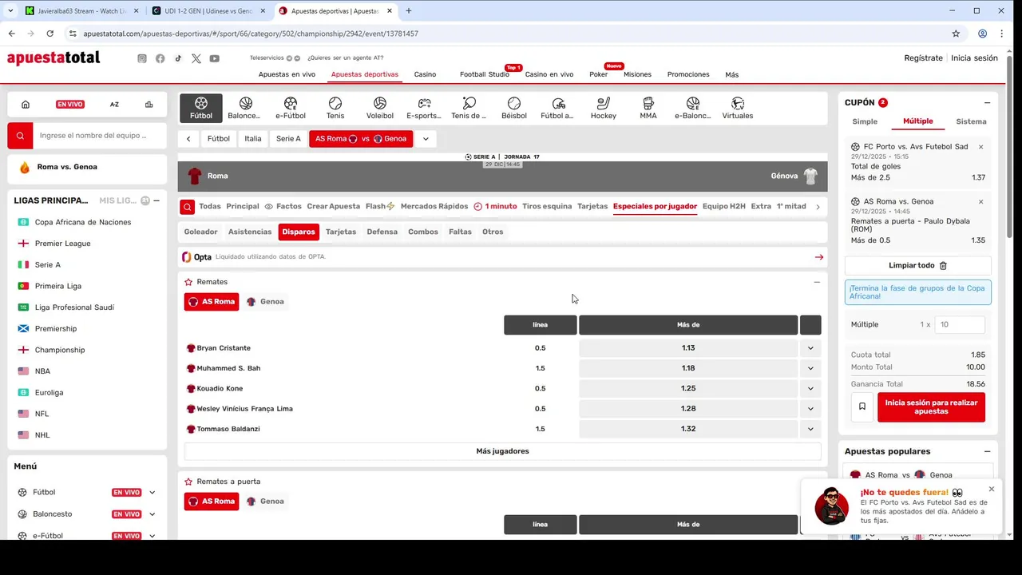This screenshot has width=1022, height=575.
Task: Switch to Simple coupon tab
Action: 865,121
